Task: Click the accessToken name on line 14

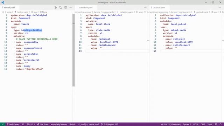Action: tap(31, 54)
